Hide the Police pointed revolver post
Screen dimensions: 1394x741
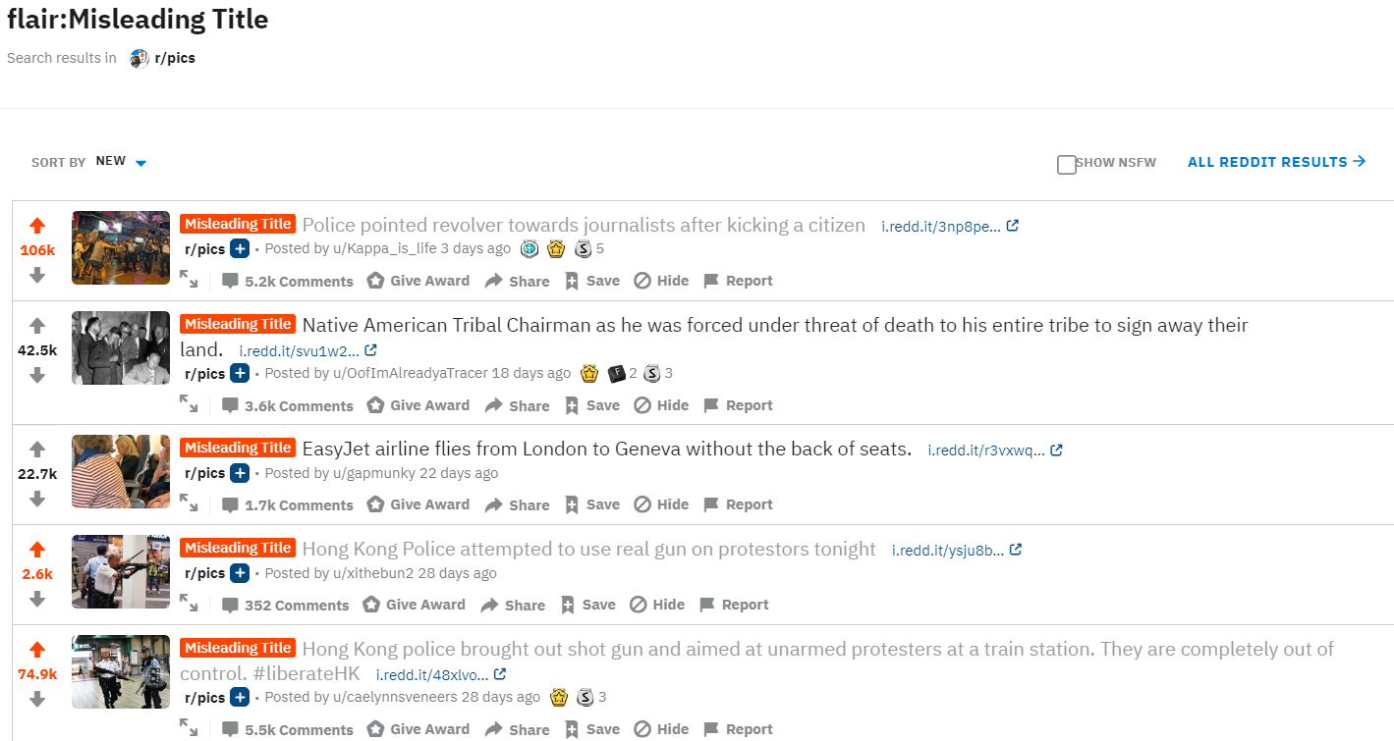point(661,281)
